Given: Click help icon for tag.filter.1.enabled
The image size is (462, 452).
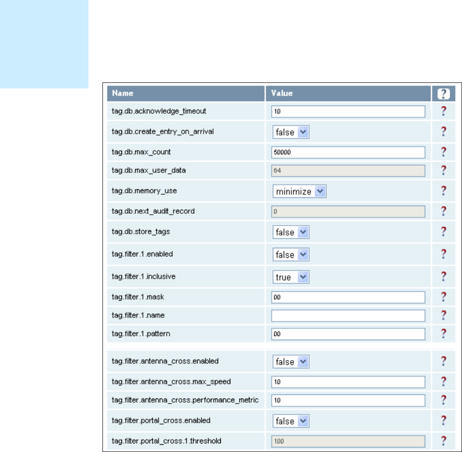Looking at the screenshot, I should coord(443,254).
